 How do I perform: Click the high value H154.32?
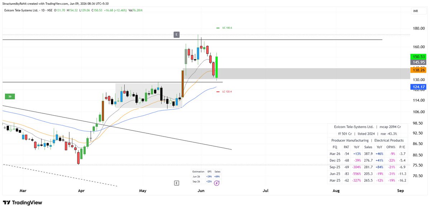tap(73, 10)
